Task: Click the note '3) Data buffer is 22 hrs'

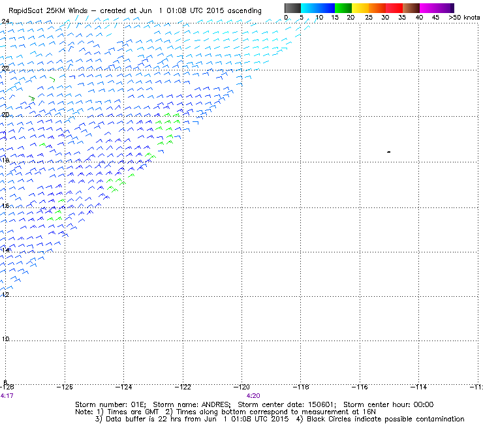Action: (x=139, y=419)
